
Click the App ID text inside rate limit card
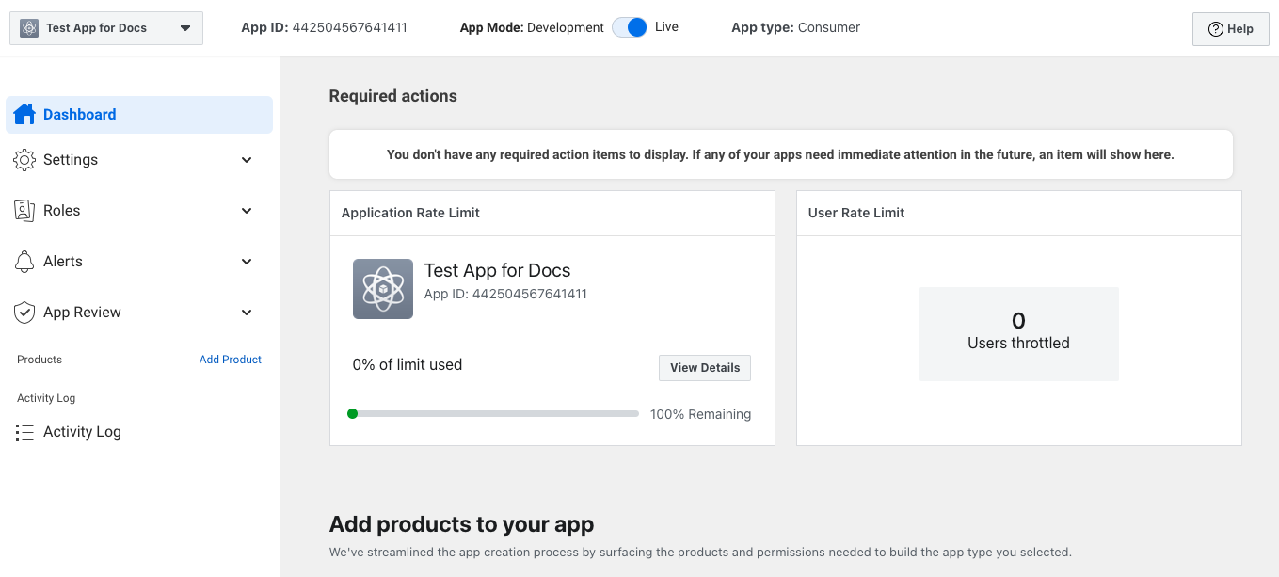click(x=505, y=294)
